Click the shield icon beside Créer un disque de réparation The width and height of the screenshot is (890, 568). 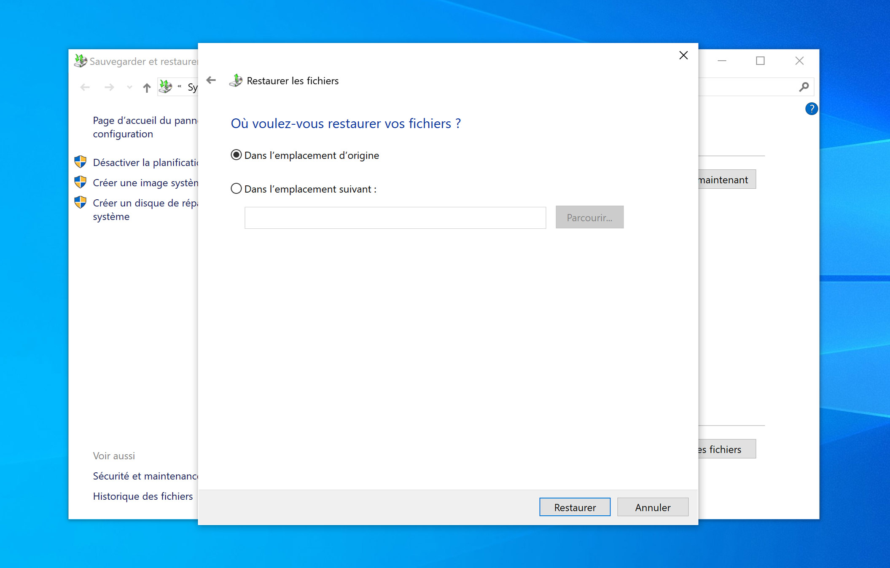[x=81, y=202]
